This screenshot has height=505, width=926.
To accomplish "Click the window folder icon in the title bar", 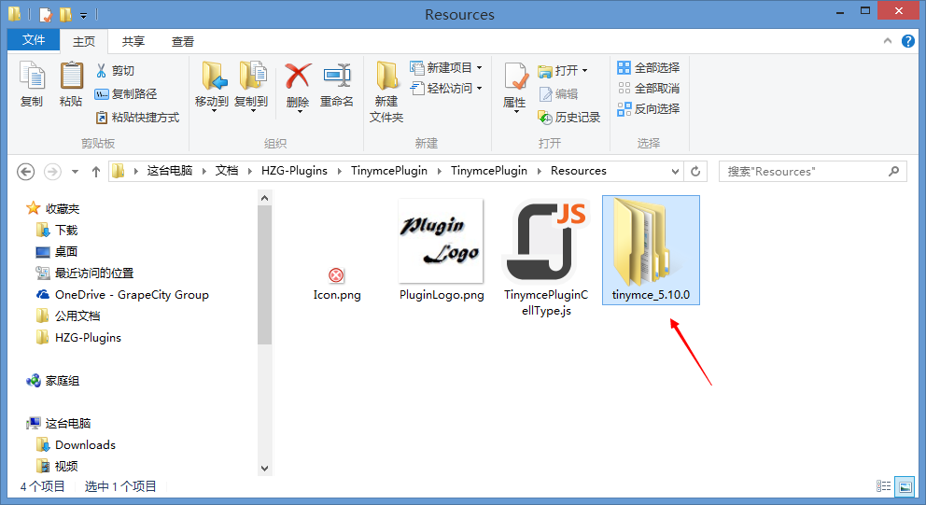I will pyautogui.click(x=15, y=14).
